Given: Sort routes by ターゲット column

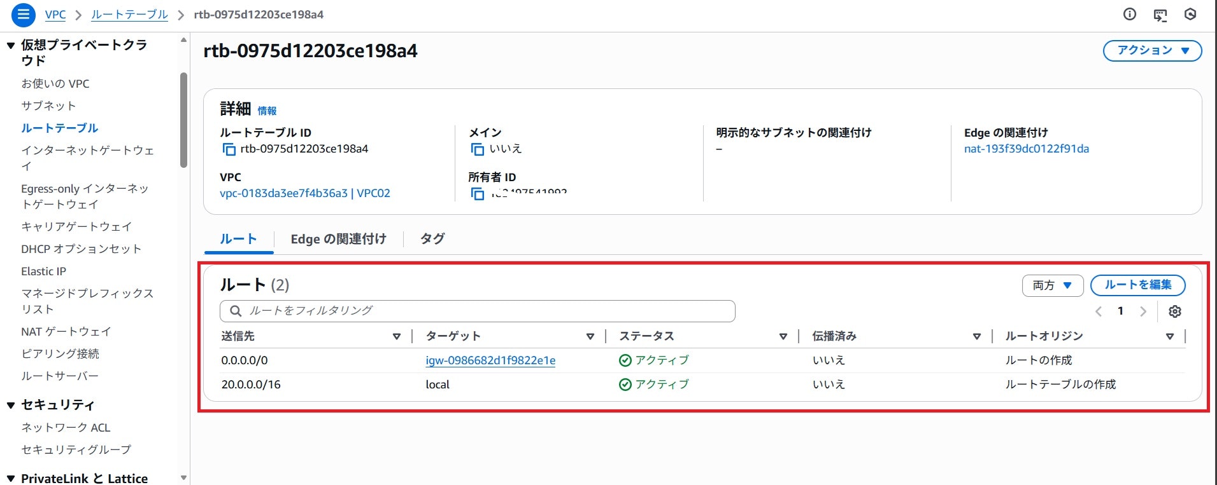Looking at the screenshot, I should point(590,336).
